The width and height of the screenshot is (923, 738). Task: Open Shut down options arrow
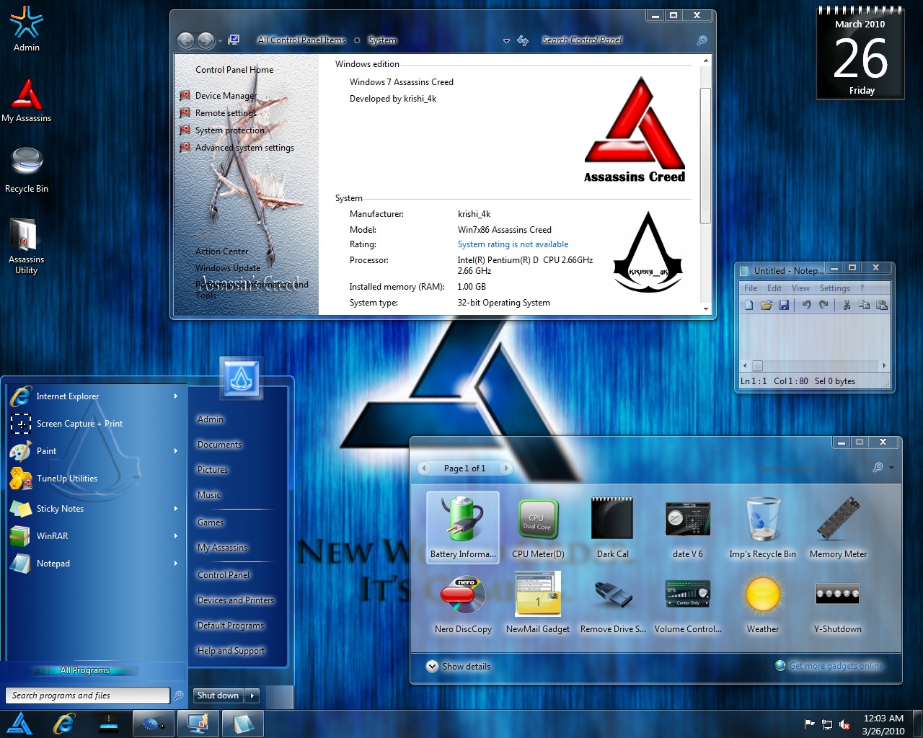(x=252, y=695)
